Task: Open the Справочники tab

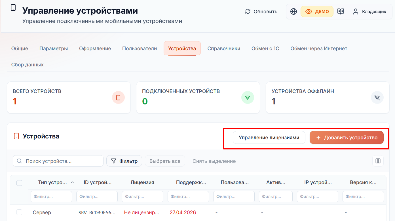Action: pos(224,49)
